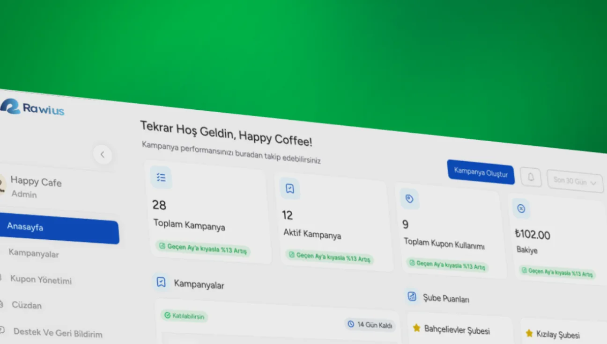The image size is (607, 344).
Task: Open Kampanyalar in the sidebar
Action: click(x=34, y=253)
